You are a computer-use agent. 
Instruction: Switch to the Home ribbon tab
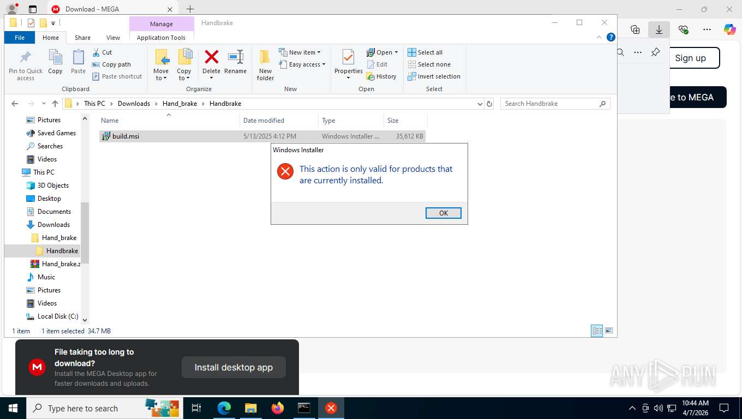[51, 38]
